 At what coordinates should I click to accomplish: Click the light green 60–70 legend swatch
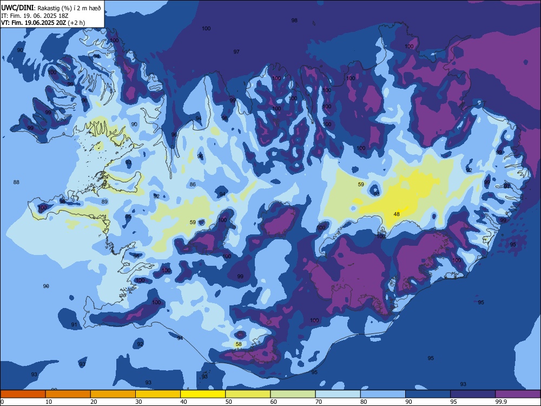(293, 394)
